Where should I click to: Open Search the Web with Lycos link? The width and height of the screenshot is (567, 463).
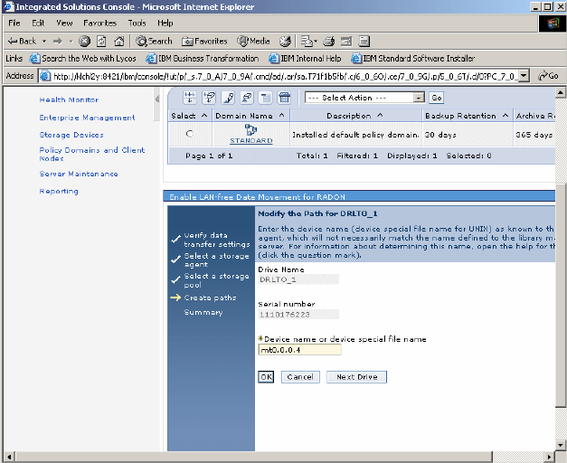coord(83,59)
